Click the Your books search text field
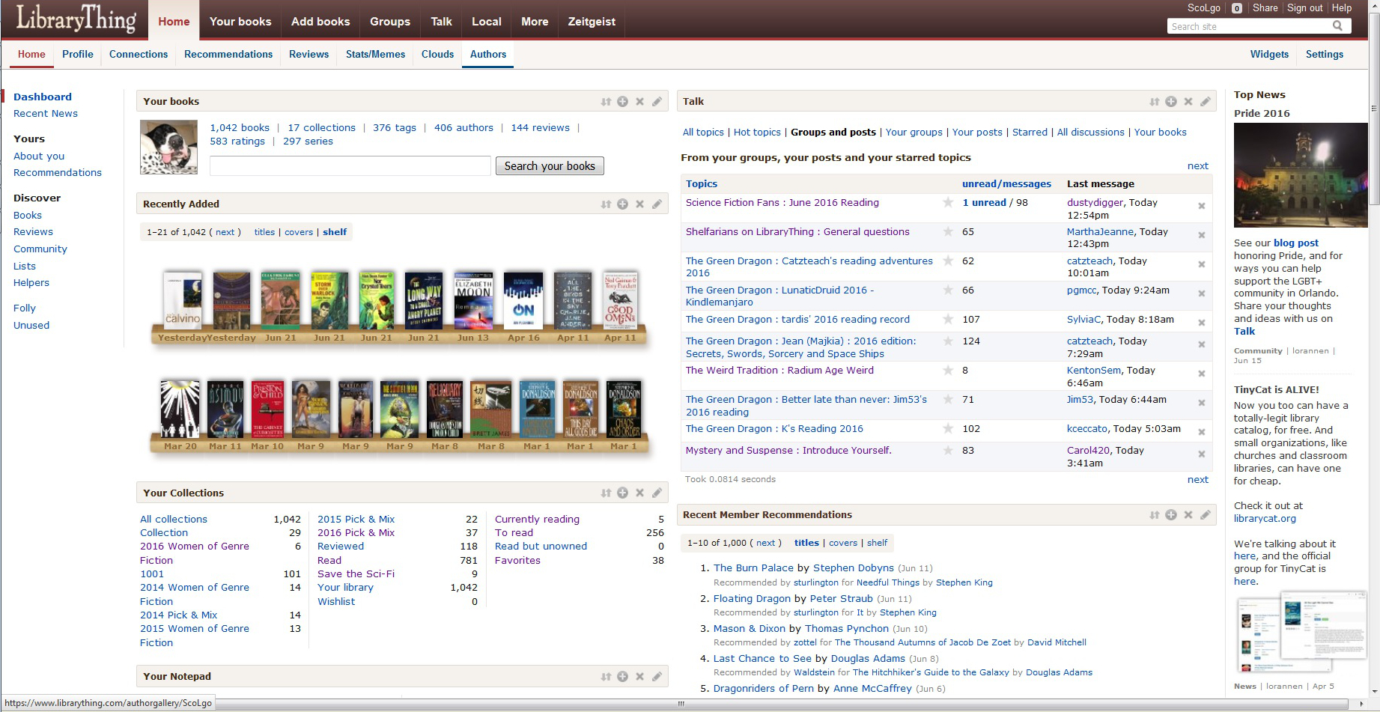This screenshot has width=1380, height=712. point(350,165)
